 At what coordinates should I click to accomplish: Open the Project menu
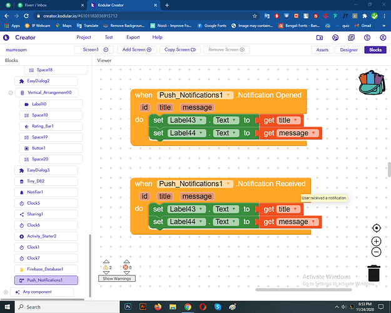click(x=83, y=38)
